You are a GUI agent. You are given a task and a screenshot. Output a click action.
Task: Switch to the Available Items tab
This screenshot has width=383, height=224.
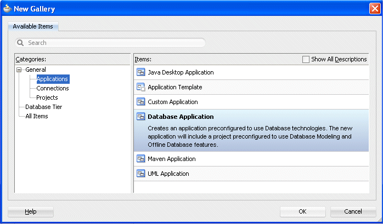pyautogui.click(x=32, y=26)
